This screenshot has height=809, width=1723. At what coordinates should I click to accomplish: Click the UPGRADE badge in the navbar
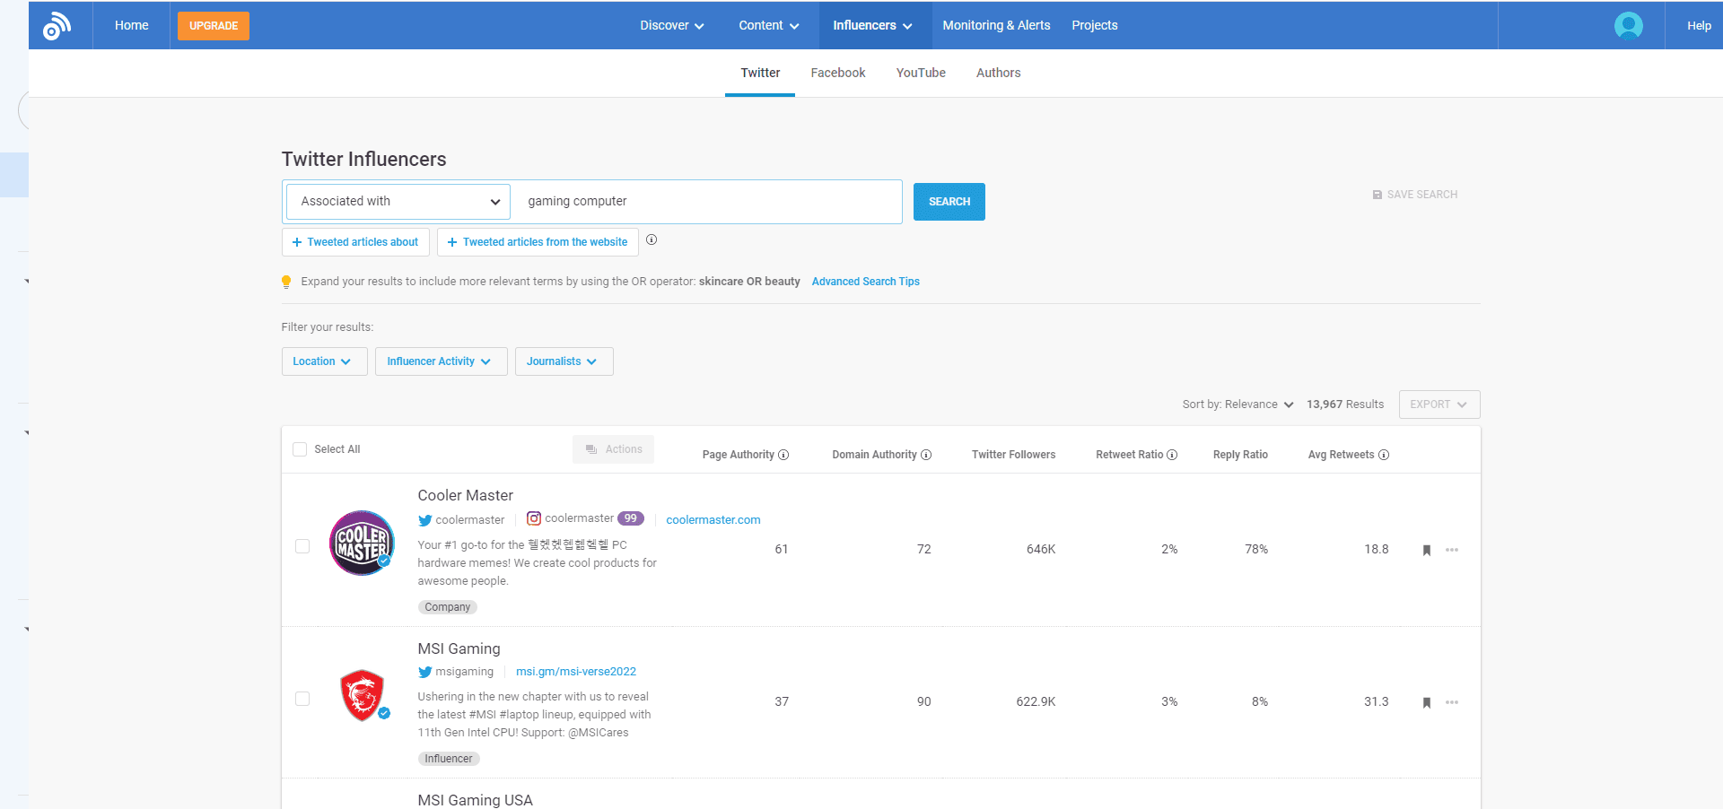[213, 26]
